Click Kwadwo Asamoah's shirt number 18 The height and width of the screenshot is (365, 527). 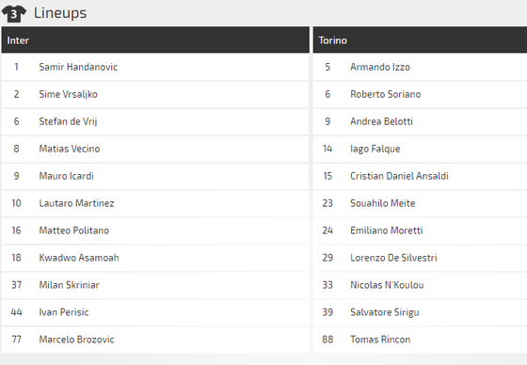[17, 258]
